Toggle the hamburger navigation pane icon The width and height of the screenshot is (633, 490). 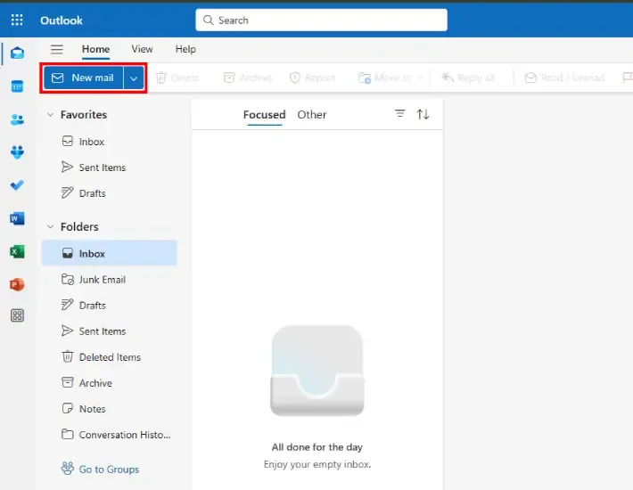pos(56,50)
